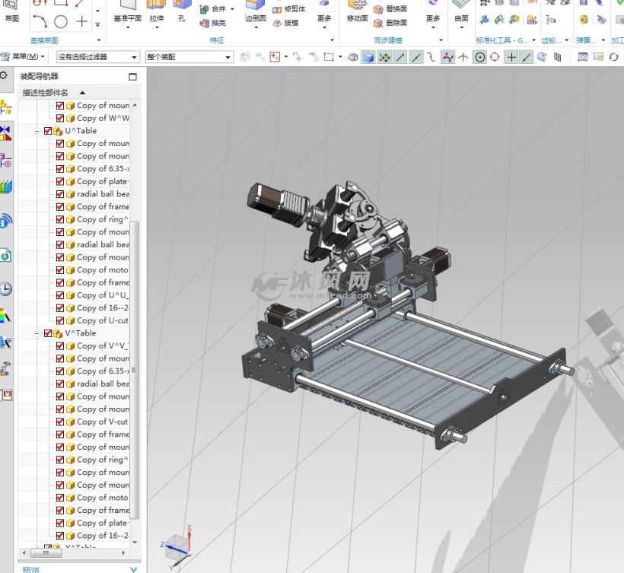Collapse the U^Table tree node
This screenshot has width=624, height=573.
(x=37, y=131)
